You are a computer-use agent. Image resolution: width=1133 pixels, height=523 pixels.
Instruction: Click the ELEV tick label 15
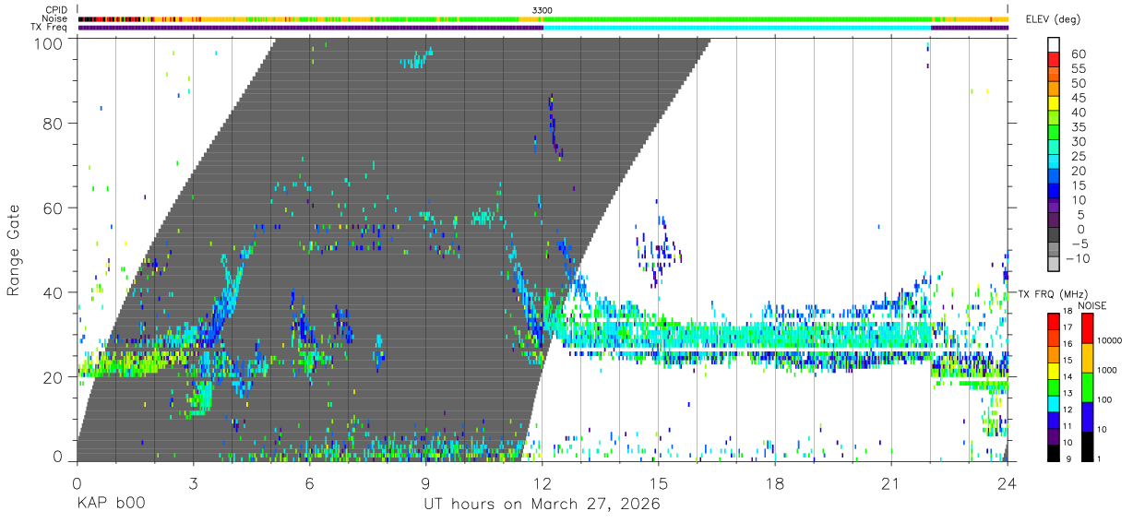click(x=1078, y=185)
